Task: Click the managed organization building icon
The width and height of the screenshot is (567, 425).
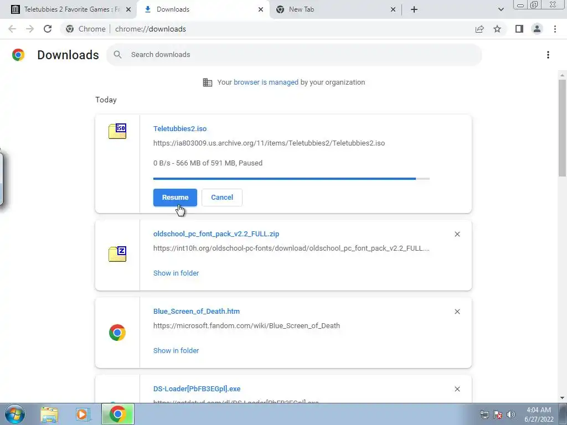Action: 208,82
